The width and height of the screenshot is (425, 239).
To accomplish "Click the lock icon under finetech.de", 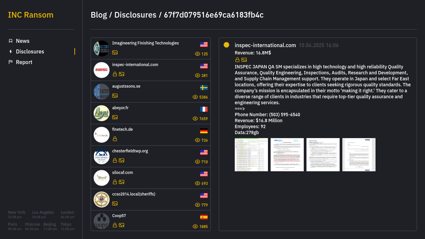I will [x=115, y=139].
